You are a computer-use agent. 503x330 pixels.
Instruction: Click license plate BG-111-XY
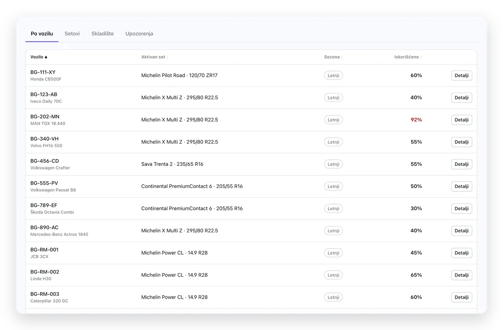43,72
